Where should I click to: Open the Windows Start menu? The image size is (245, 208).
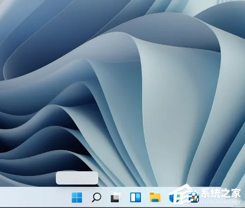(77, 197)
